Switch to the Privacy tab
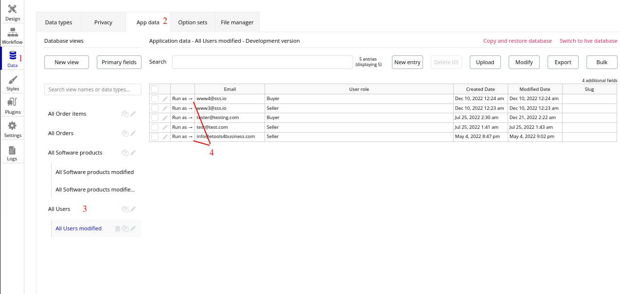This screenshot has height=294, width=620. [x=103, y=22]
